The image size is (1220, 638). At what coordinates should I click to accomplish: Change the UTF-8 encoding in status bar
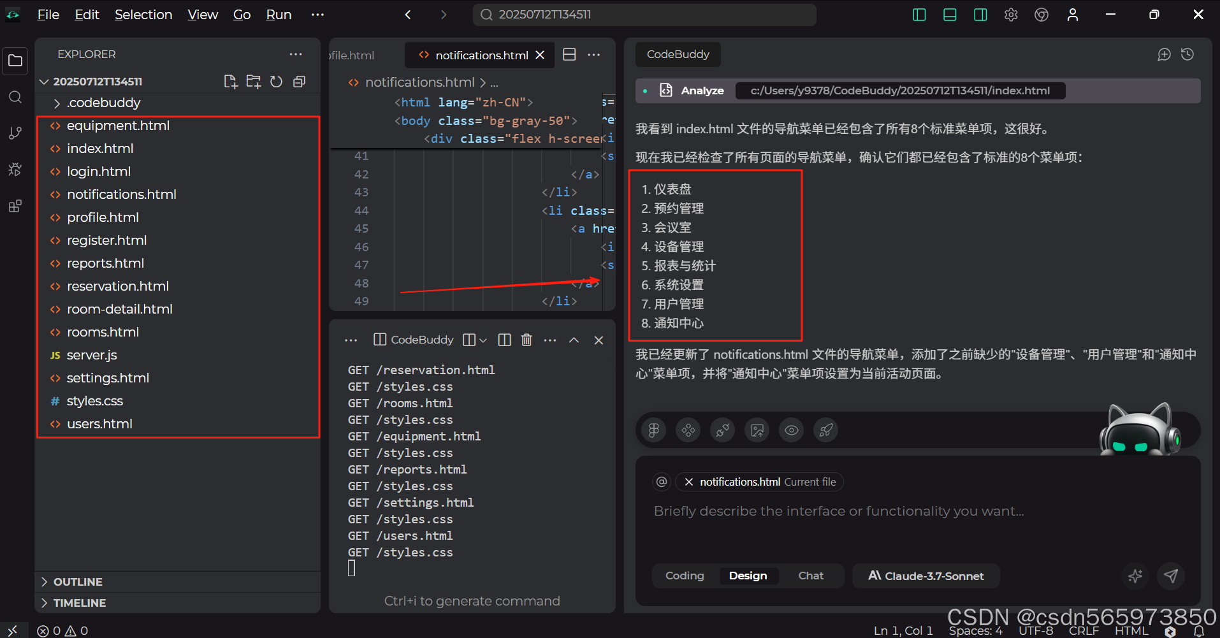[x=1036, y=630]
